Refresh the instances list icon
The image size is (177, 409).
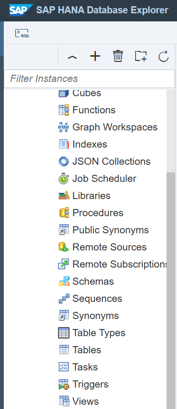point(164,56)
